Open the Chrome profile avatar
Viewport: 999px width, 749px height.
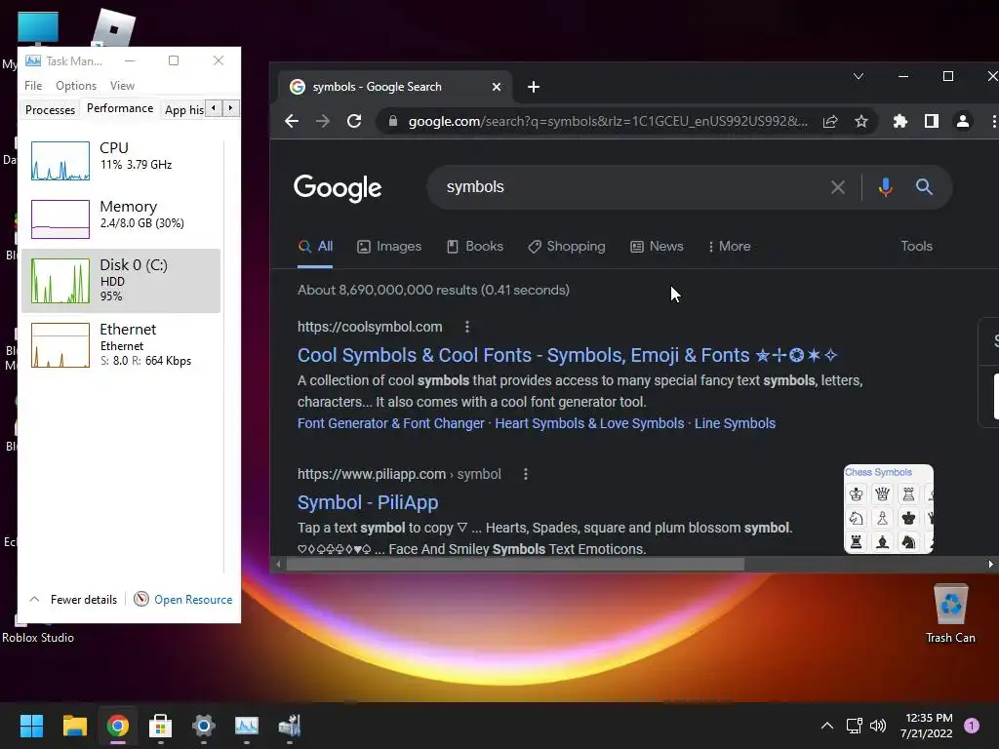[963, 121]
